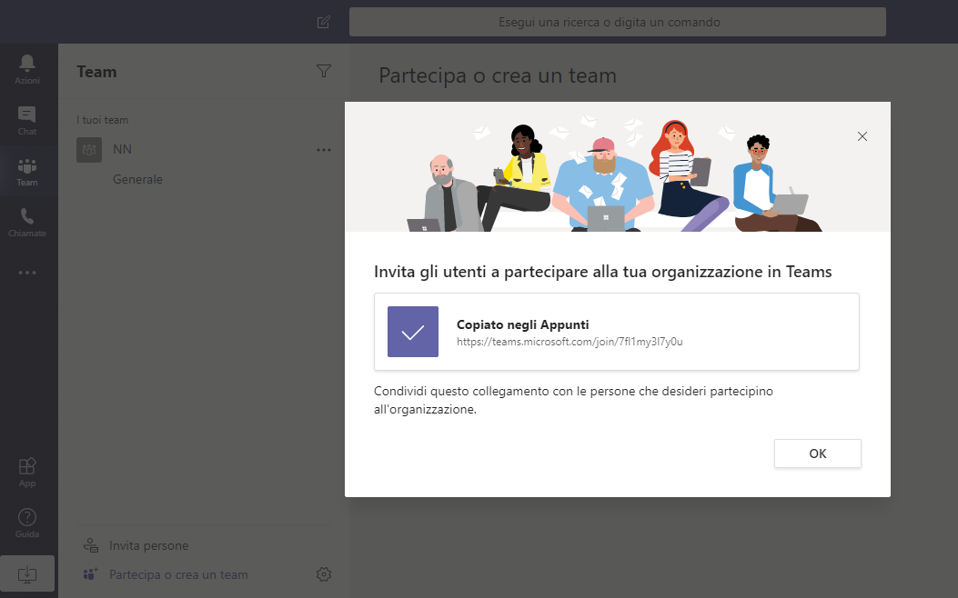Open the Chiamate calls section
The height and width of the screenshot is (598, 958).
(27, 222)
